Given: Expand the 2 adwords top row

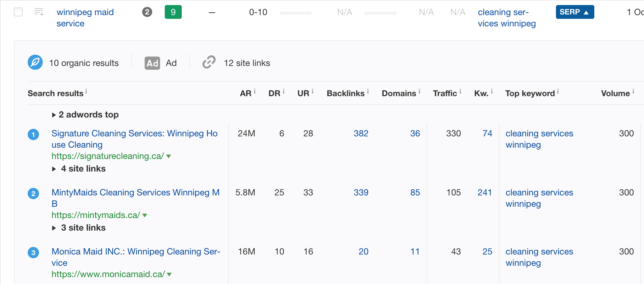Looking at the screenshot, I should click(86, 115).
